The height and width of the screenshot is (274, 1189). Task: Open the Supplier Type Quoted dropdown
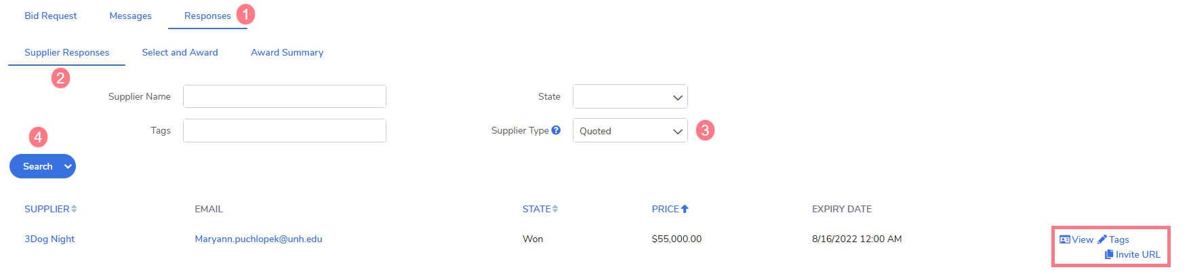630,131
